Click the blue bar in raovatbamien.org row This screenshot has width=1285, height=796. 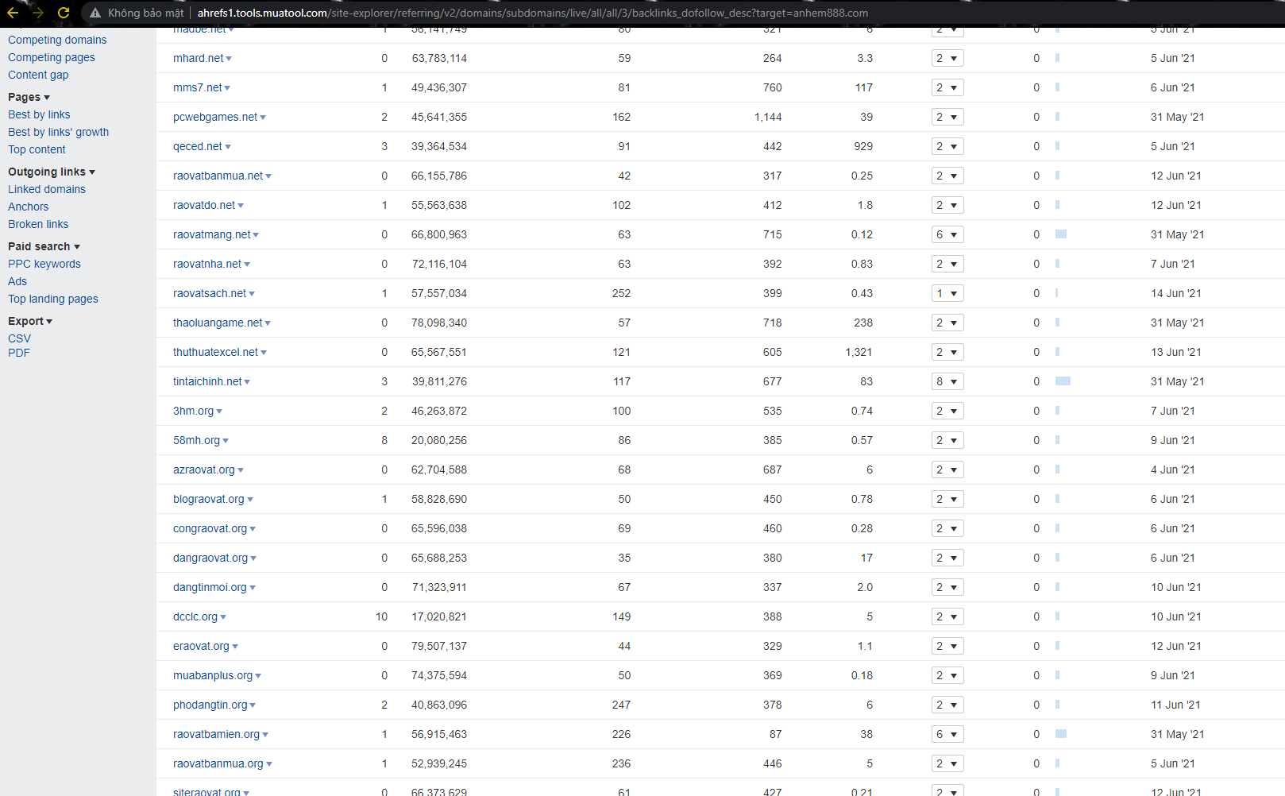pos(1061,734)
